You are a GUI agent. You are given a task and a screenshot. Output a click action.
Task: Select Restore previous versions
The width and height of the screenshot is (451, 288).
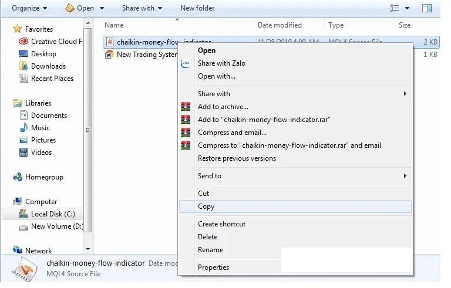click(296, 158)
